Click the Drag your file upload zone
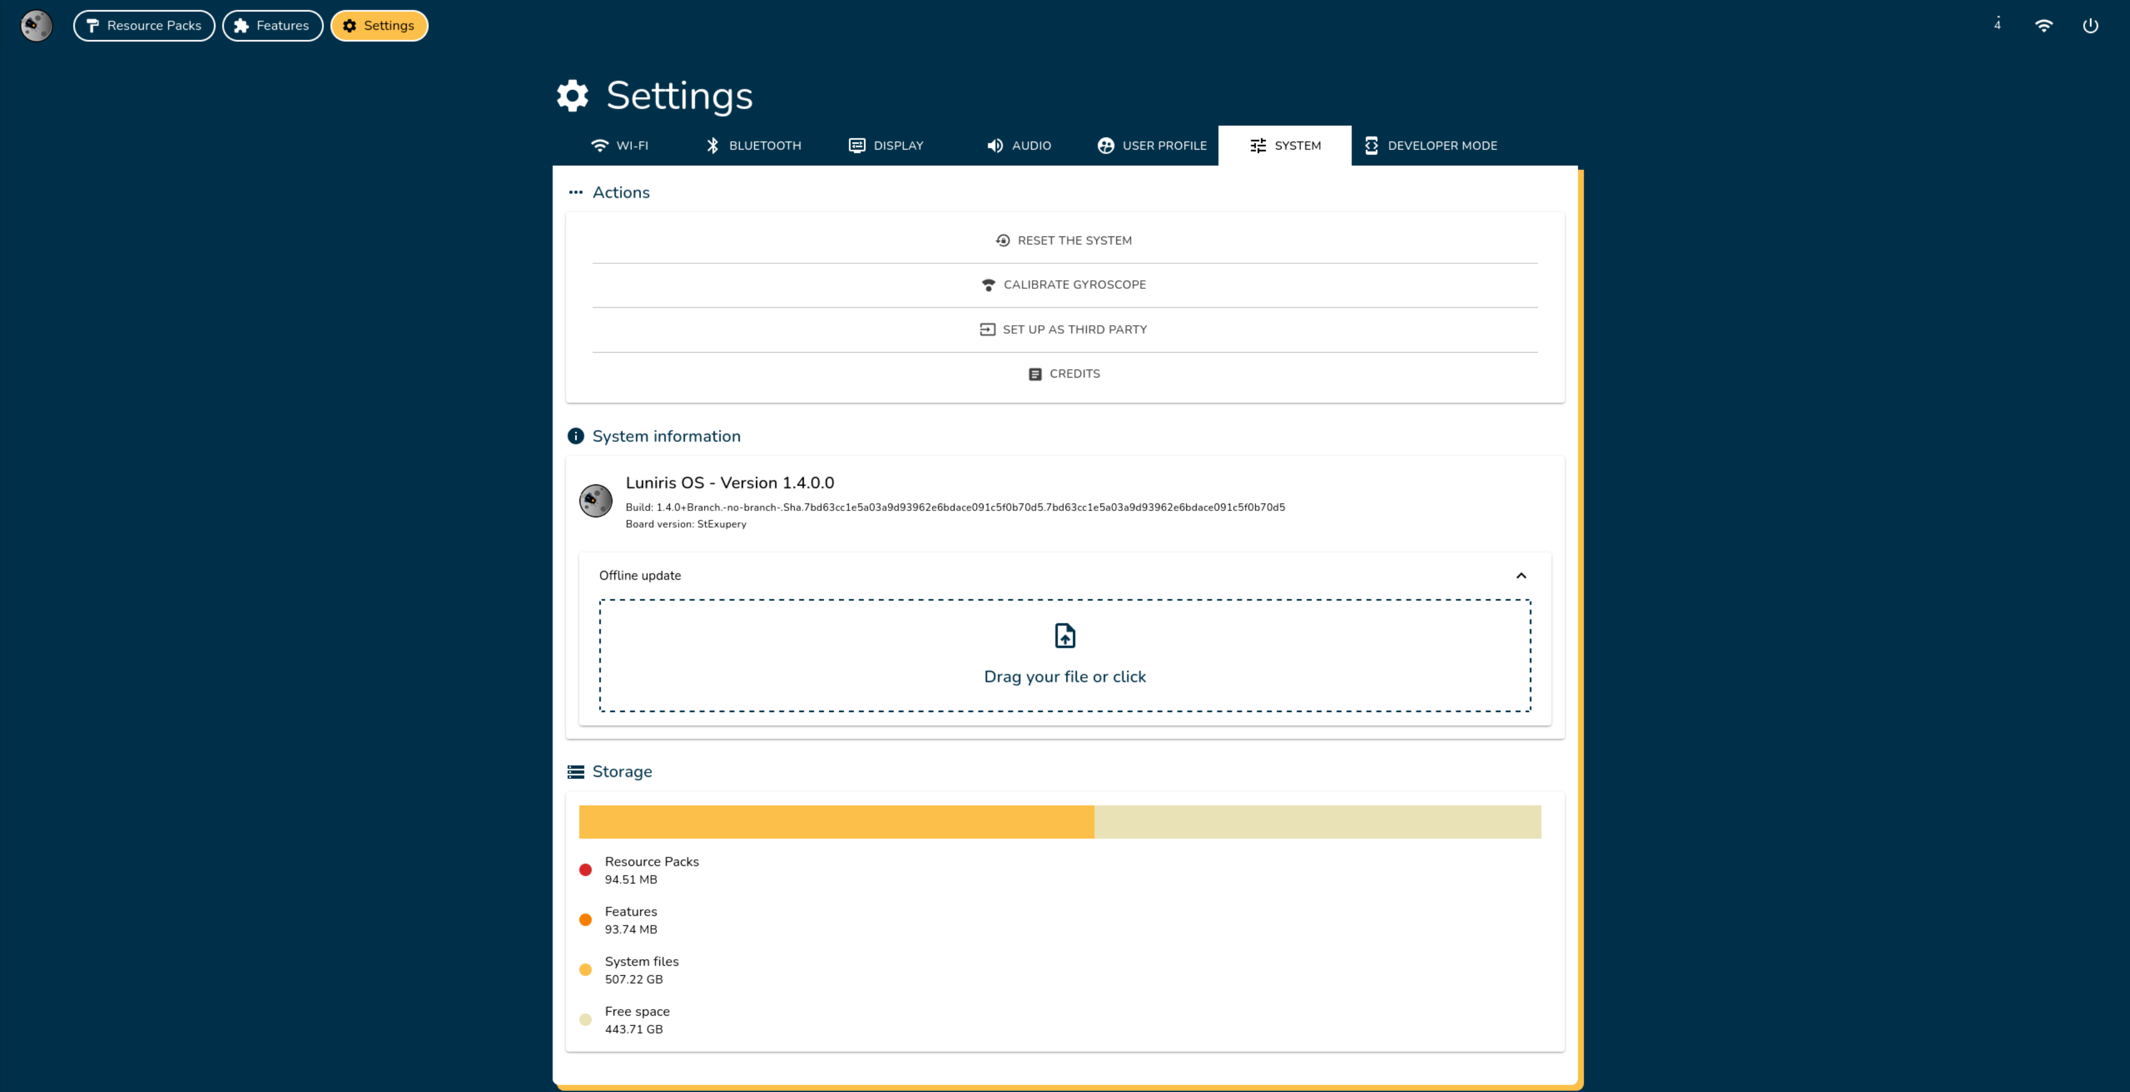The image size is (2130, 1092). (1065, 655)
